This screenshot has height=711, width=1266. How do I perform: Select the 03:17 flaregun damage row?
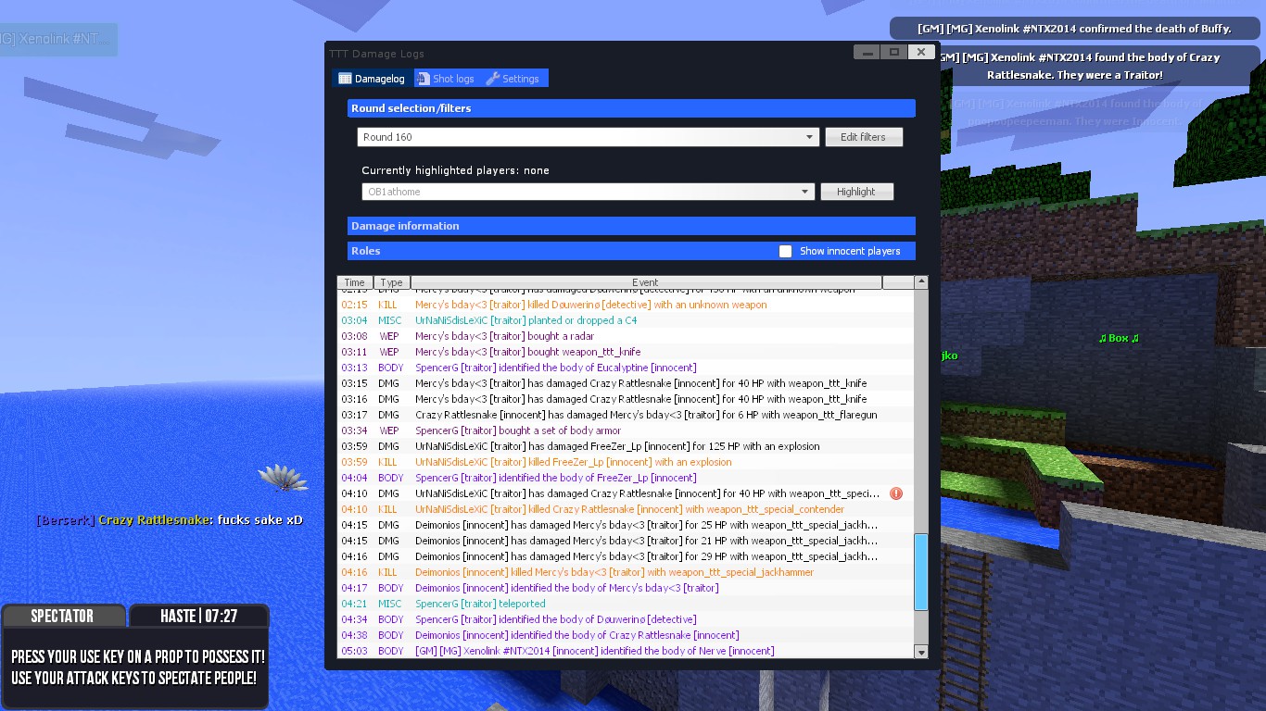coord(626,415)
